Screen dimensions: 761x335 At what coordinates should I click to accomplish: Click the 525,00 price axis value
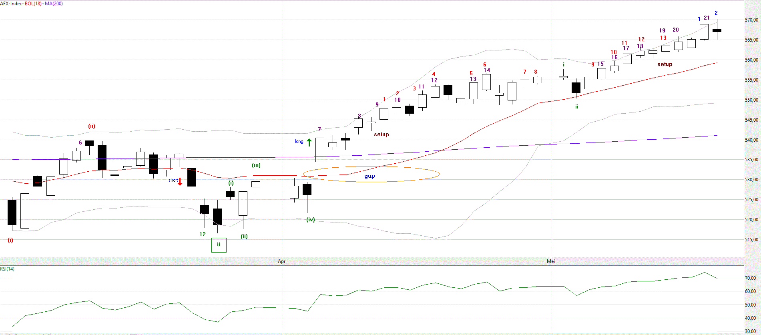click(751, 200)
